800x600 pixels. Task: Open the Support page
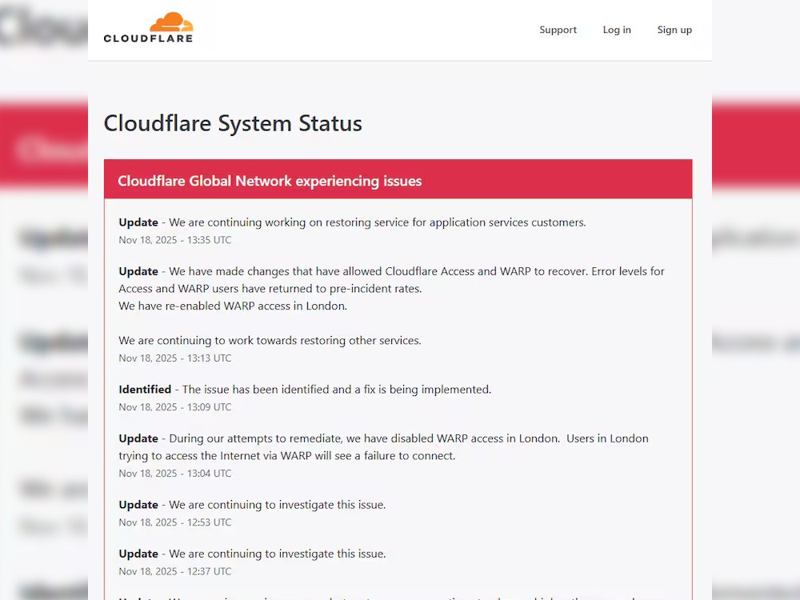point(558,30)
